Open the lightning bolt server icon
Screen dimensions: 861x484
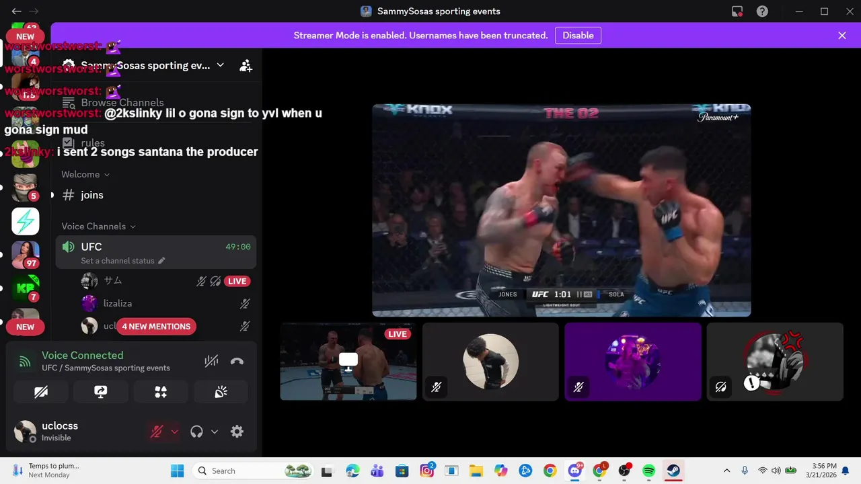[x=26, y=221]
